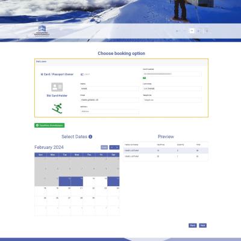The image size is (241, 241).
Task: Click the Email input field
Action: (110, 100)
